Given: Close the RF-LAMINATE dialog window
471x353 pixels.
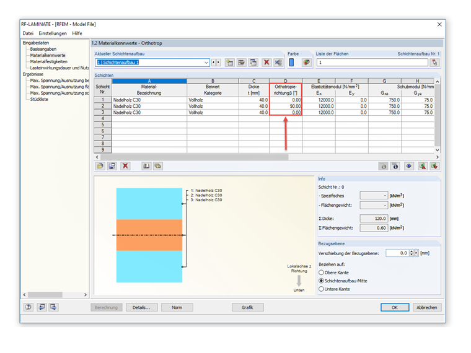Looking at the screenshot, I should (x=439, y=24).
